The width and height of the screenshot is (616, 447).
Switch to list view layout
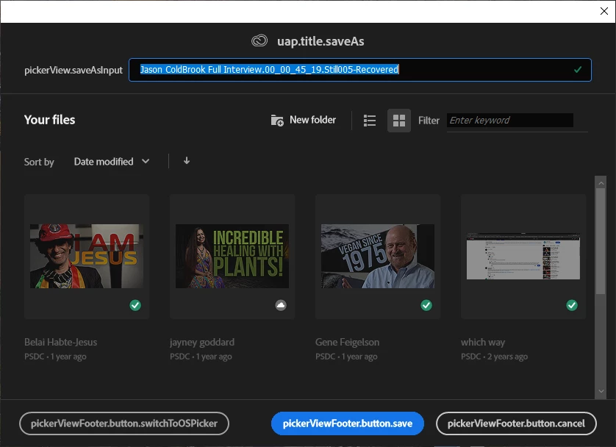pyautogui.click(x=370, y=121)
